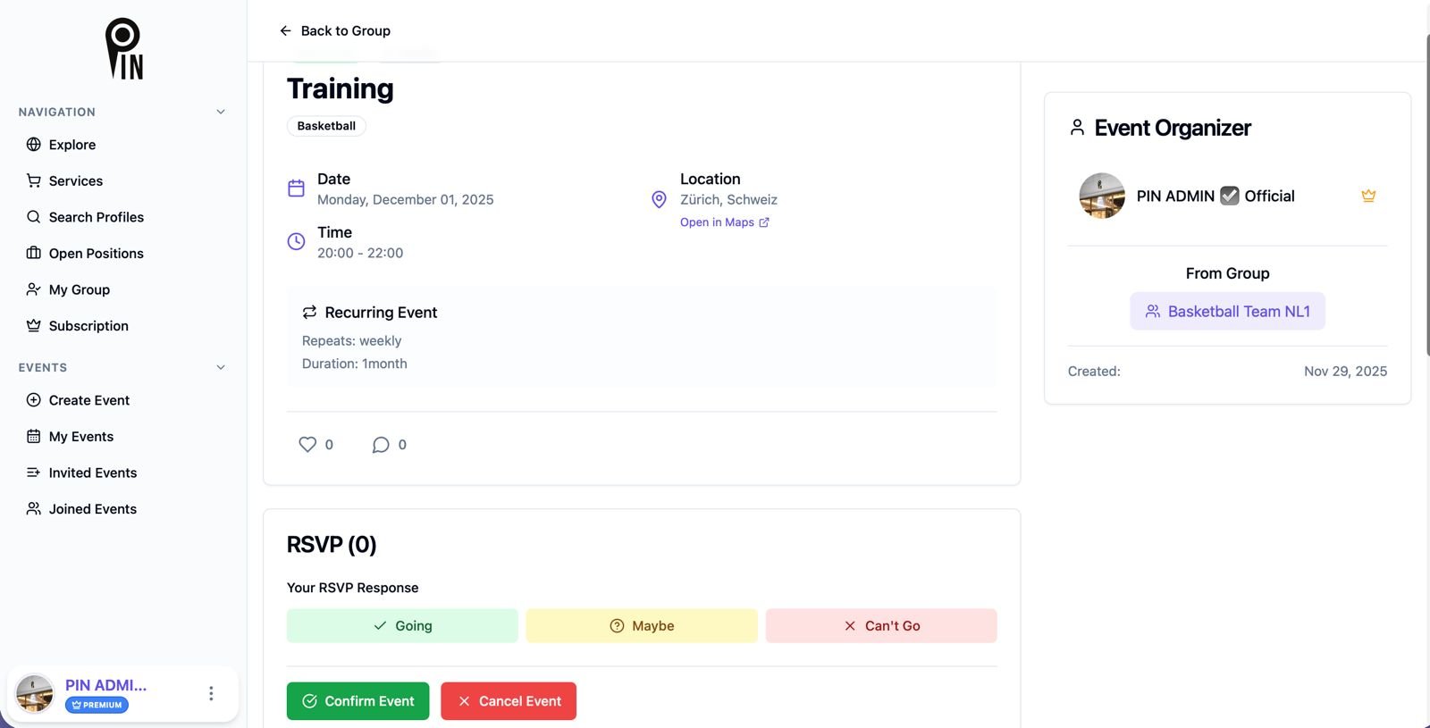Click the PIN logo icon
This screenshot has width=1430, height=728.
point(123,49)
